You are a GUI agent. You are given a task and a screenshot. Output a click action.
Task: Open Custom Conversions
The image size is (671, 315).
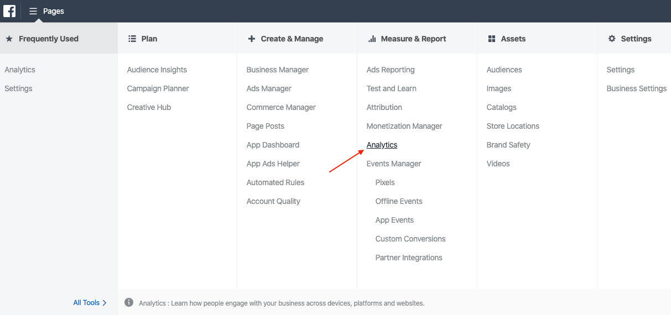tap(410, 239)
